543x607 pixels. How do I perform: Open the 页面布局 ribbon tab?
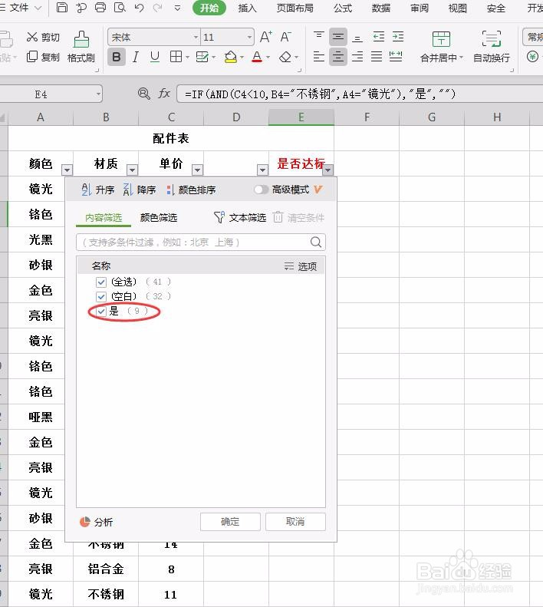click(x=295, y=8)
